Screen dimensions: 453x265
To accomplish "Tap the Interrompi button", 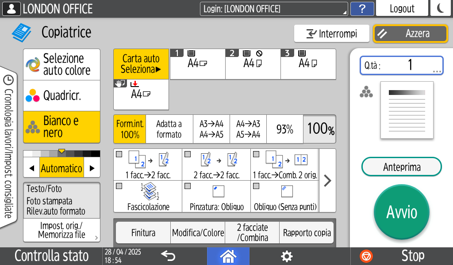I will coord(332,34).
